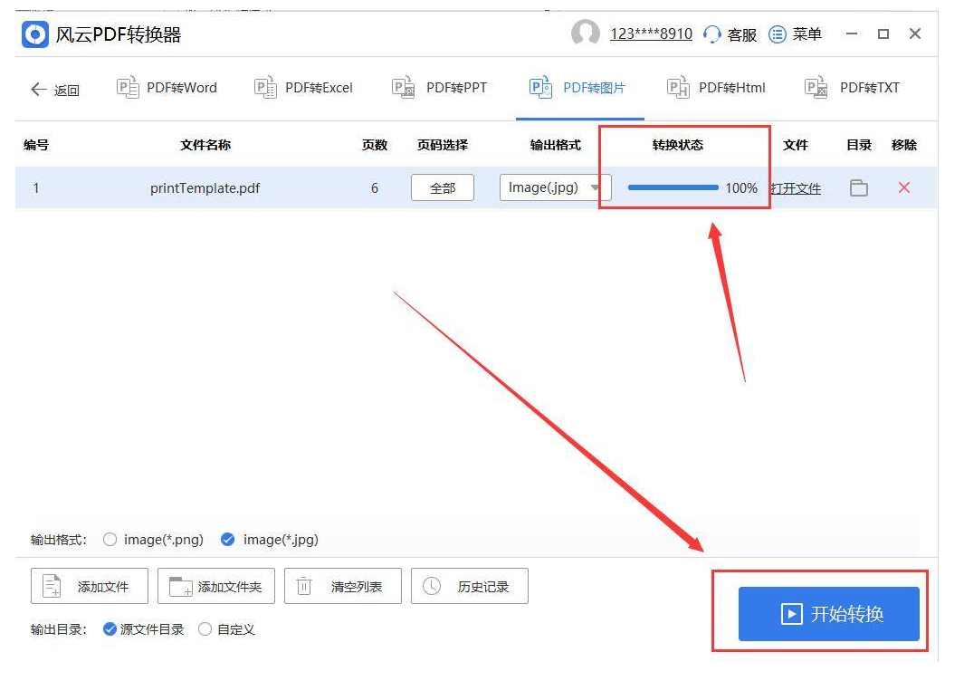Image resolution: width=964 pixels, height=681 pixels.
Task: Open the 全部 page selection button
Action: click(x=442, y=188)
